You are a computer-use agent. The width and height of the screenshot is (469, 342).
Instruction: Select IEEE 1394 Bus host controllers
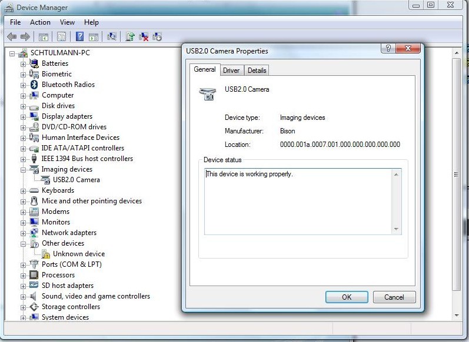pos(87,159)
